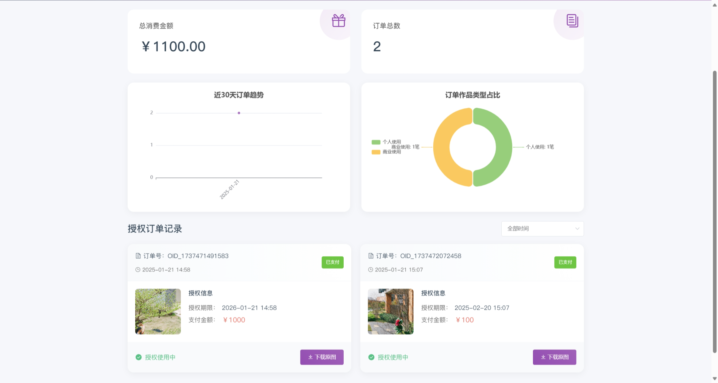Click clock icon next to 2025-01-21 14:58
Screen dimensions: 718x383
138,270
